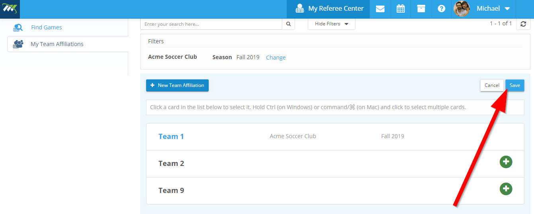Click the Cancel button

492,85
